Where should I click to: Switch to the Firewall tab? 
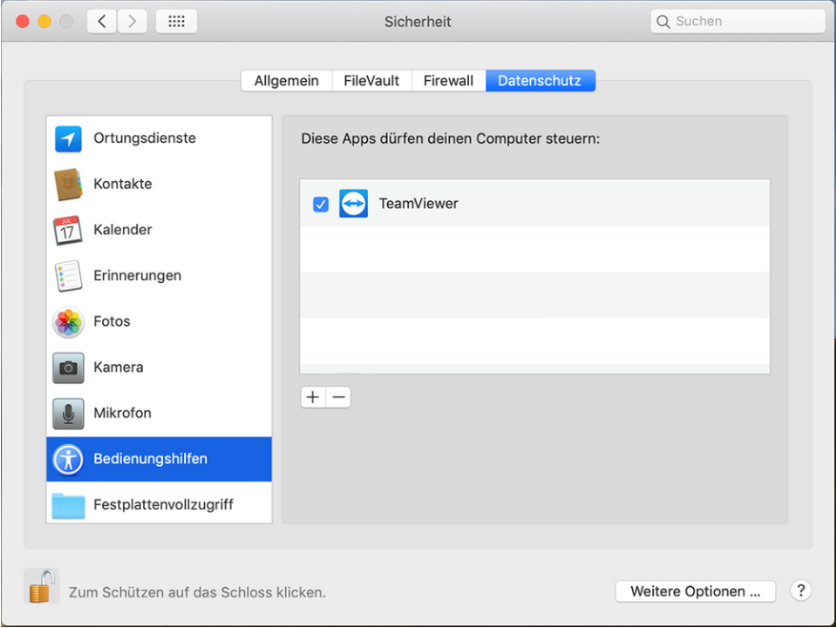pos(448,81)
